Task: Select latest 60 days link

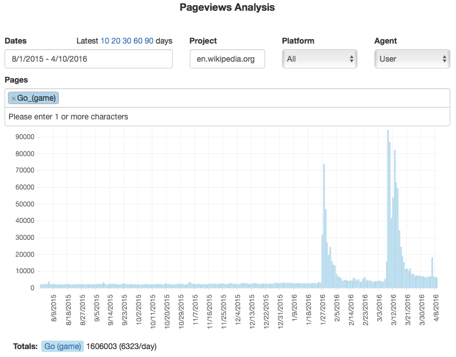Action: point(138,41)
